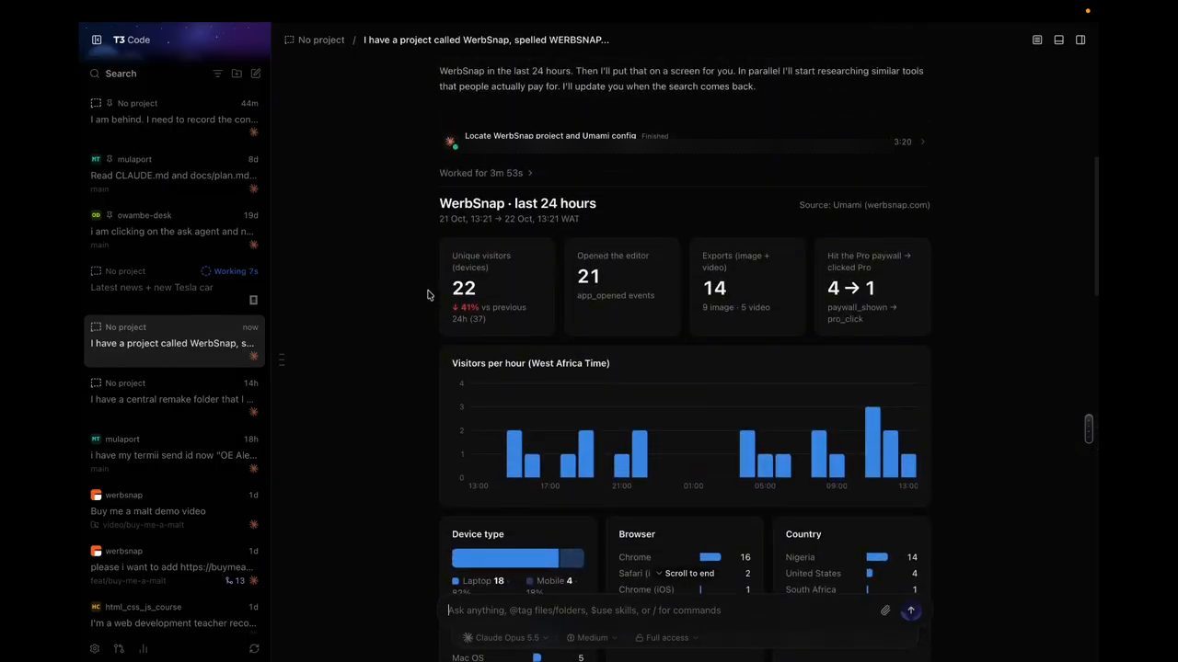The width and height of the screenshot is (1178, 662).
Task: Collapse the sidebar using the T3 Code panel icon
Action: [x=97, y=40]
